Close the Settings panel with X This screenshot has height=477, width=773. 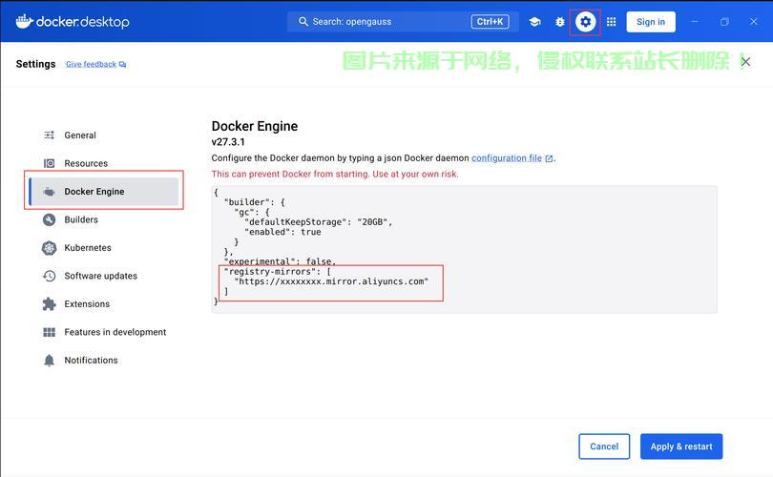(x=745, y=62)
